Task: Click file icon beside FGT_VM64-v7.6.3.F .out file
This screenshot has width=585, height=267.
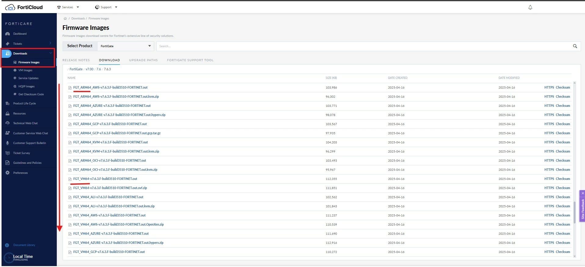Action: click(x=70, y=179)
